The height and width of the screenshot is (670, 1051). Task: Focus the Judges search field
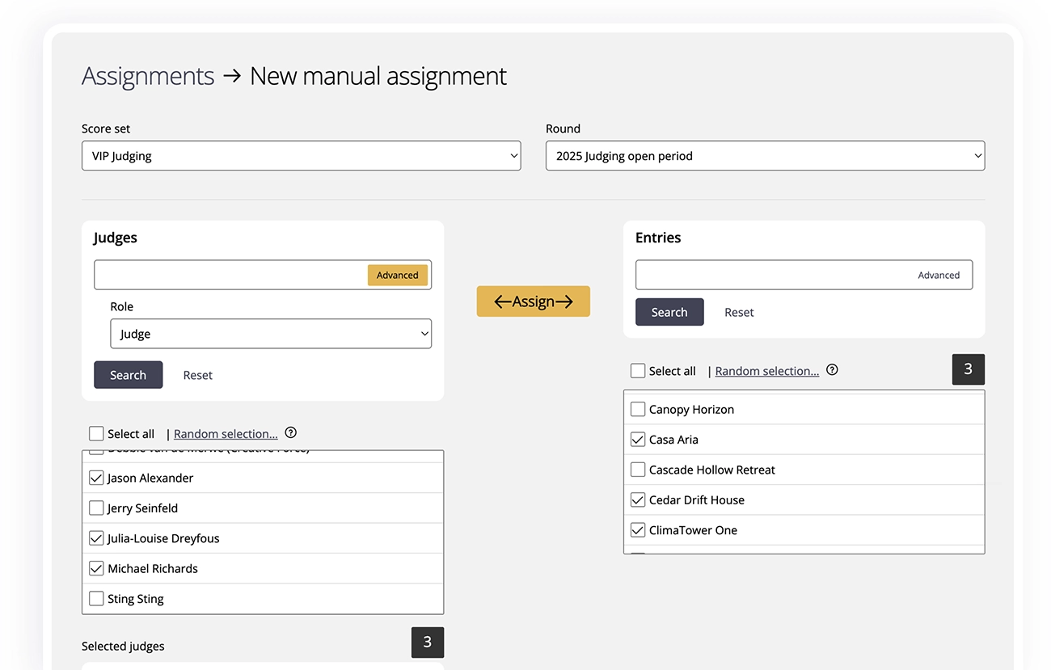(x=231, y=275)
